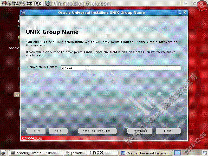
Task: Open the 位置 panel menu
Action: coord(29,3)
